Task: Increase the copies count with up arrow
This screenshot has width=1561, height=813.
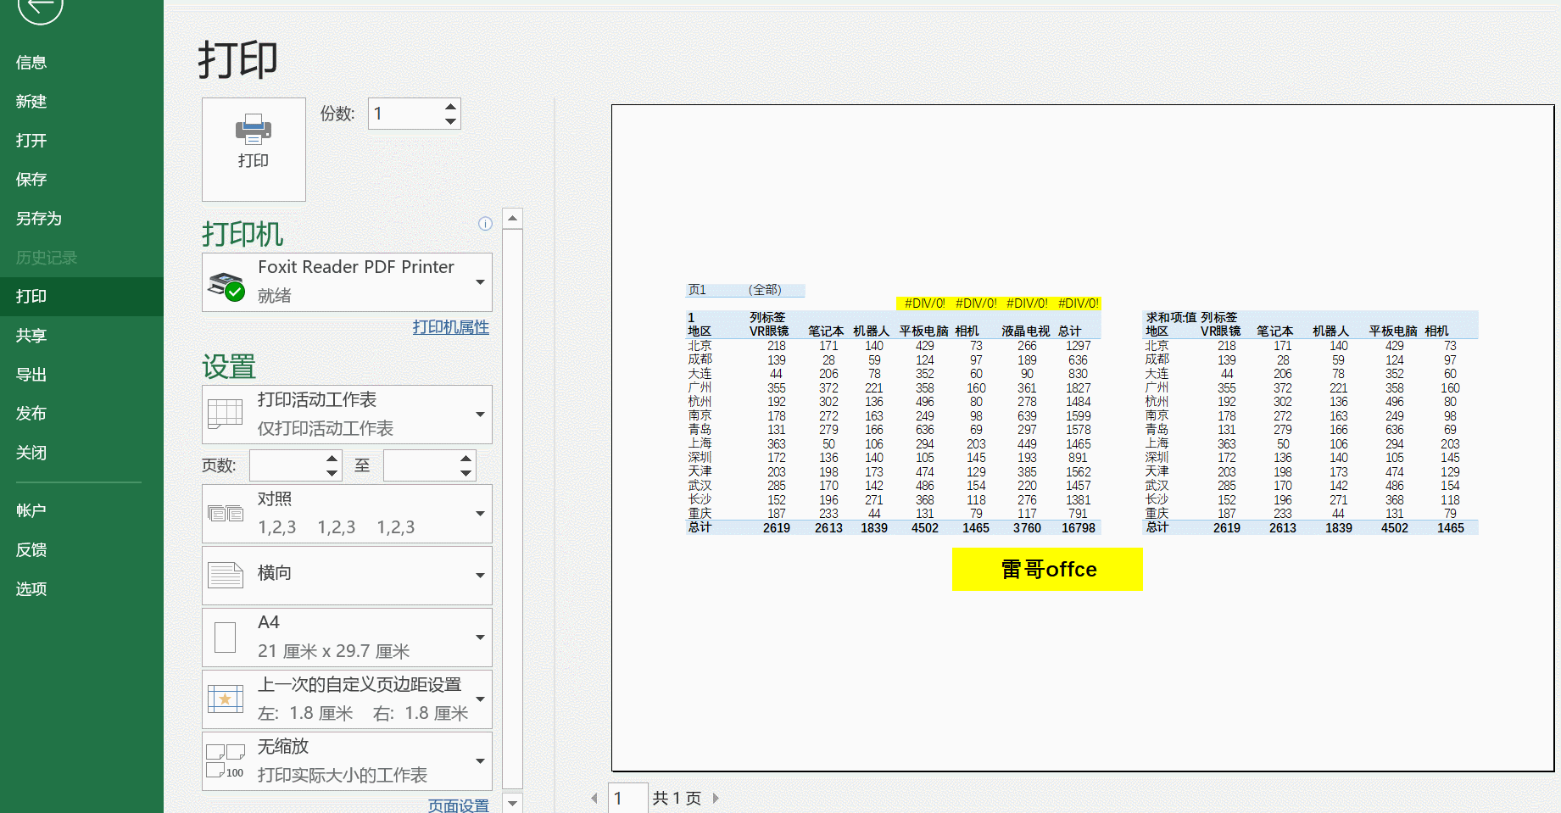Action: point(450,106)
